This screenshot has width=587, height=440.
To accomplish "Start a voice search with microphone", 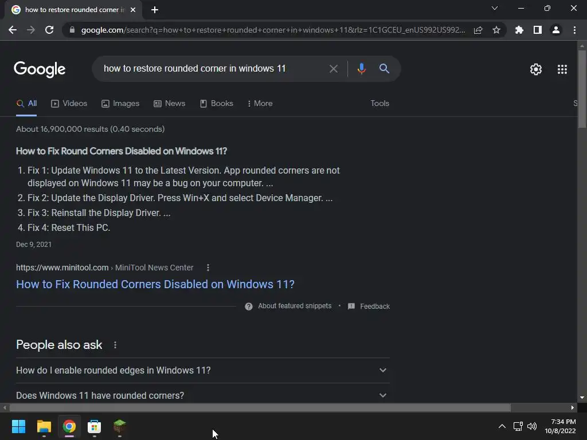I will [x=361, y=69].
